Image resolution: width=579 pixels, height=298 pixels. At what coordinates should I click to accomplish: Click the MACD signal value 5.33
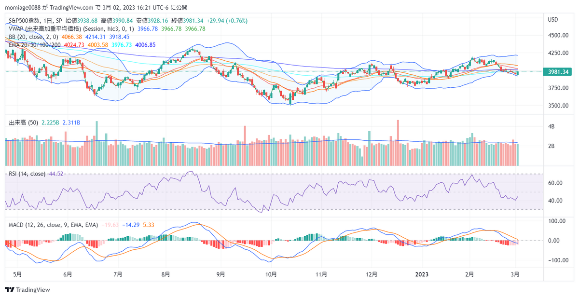click(x=149, y=225)
